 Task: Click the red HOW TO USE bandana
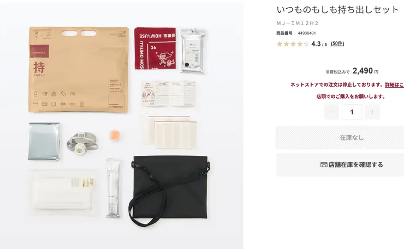155,48
